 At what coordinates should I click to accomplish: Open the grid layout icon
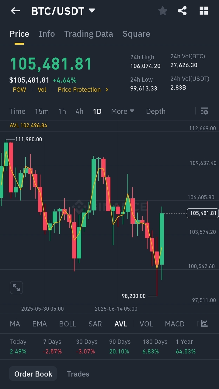click(x=203, y=11)
